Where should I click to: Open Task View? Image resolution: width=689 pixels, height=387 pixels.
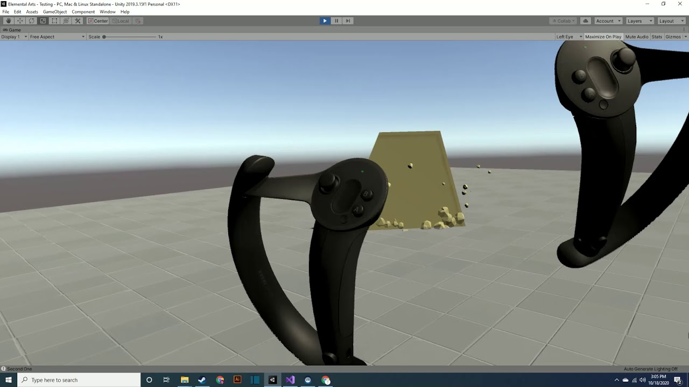point(166,380)
